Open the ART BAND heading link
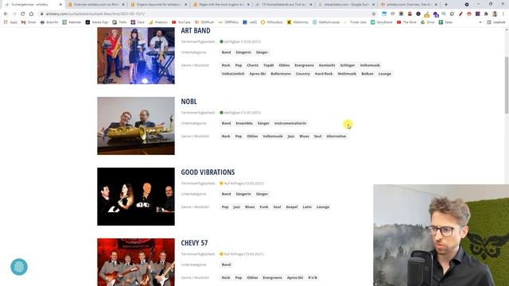This screenshot has height=286, width=509. pos(196,31)
